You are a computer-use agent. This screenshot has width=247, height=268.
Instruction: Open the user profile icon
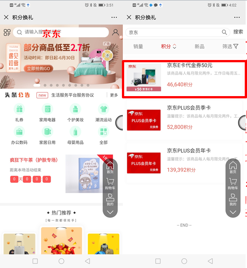point(116,32)
